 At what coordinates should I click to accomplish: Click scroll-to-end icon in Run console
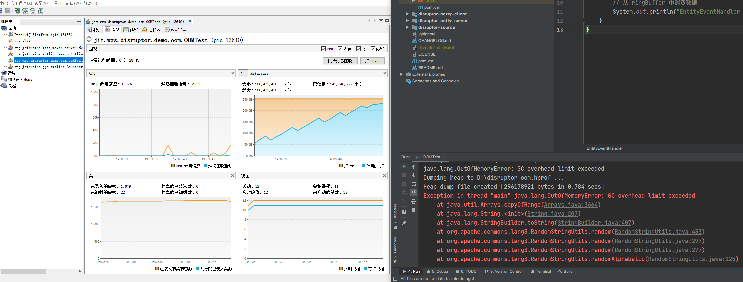tap(414, 193)
